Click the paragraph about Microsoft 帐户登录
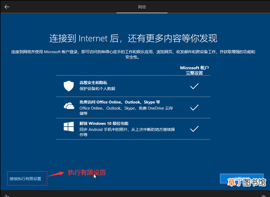 [133, 54]
